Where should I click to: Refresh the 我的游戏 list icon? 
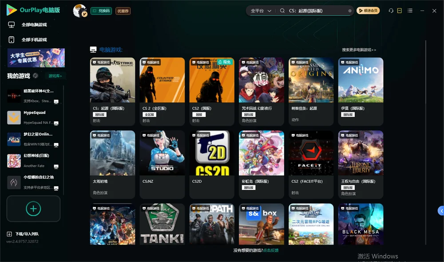click(36, 76)
